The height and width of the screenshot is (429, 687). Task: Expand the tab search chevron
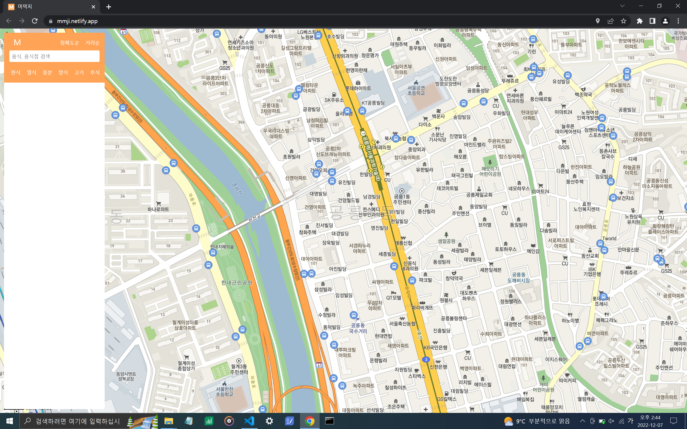pos(622,6)
